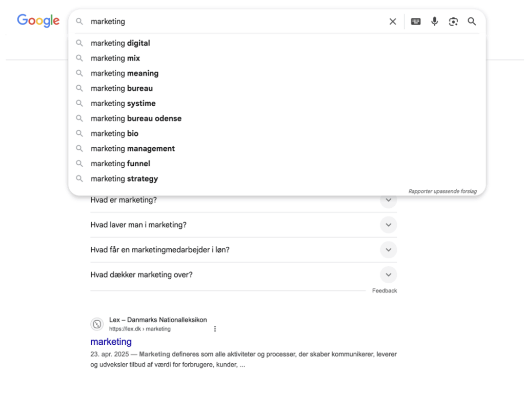Click the Google logo
Viewport: 525px width, 394px height.
click(38, 21)
